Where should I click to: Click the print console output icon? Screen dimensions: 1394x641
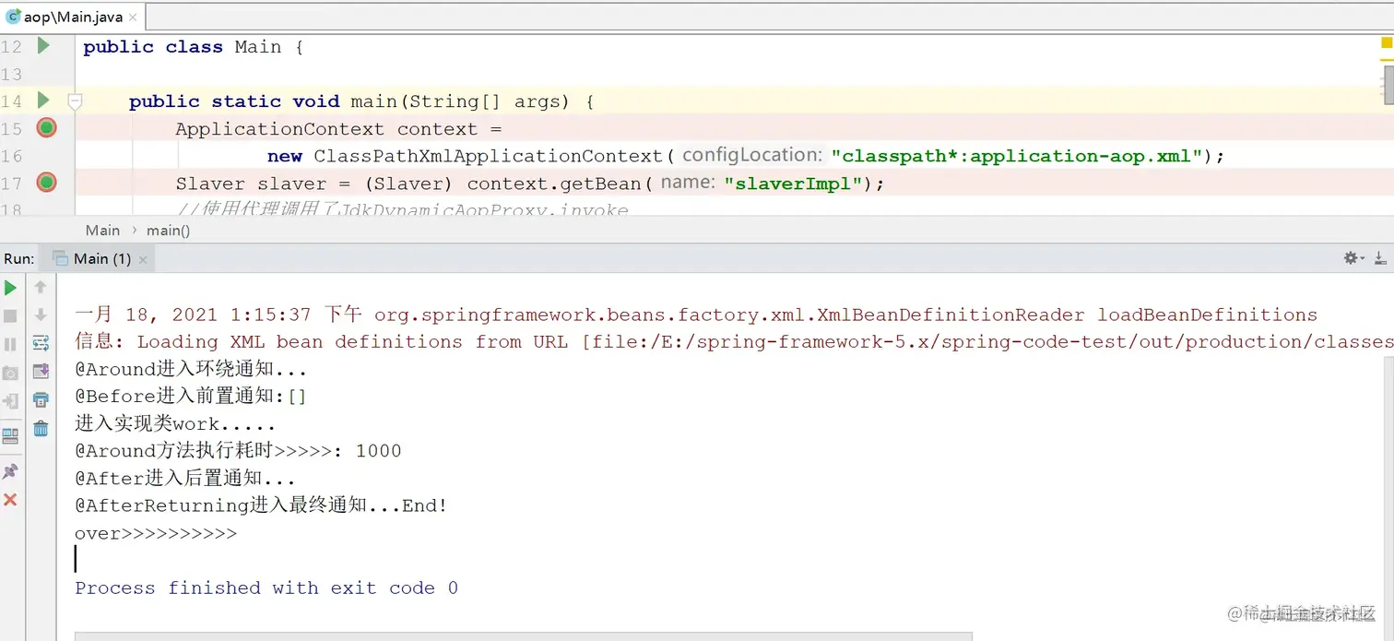click(x=41, y=400)
